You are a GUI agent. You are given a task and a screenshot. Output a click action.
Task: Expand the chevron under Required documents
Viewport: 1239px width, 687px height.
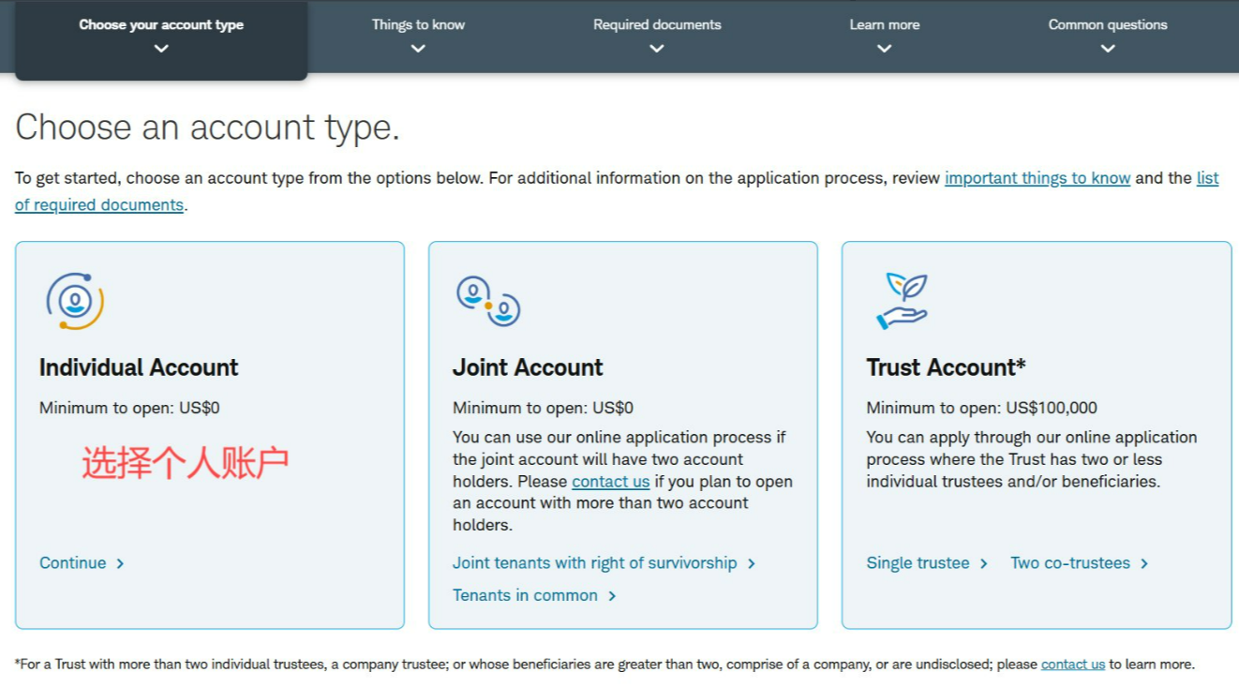click(657, 49)
